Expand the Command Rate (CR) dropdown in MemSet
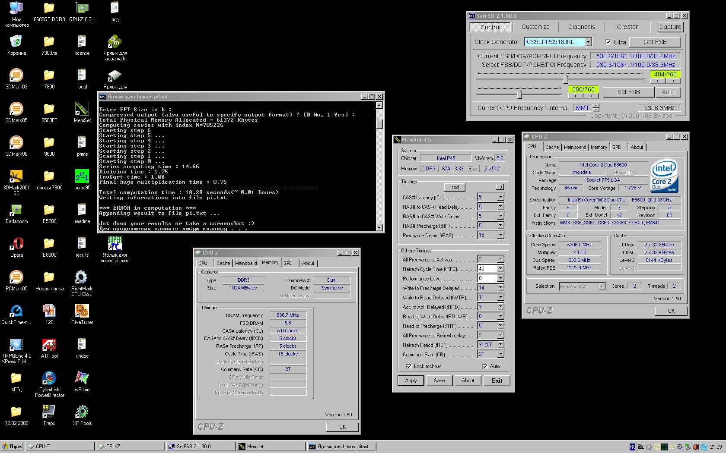This screenshot has height=453, width=726. point(500,354)
